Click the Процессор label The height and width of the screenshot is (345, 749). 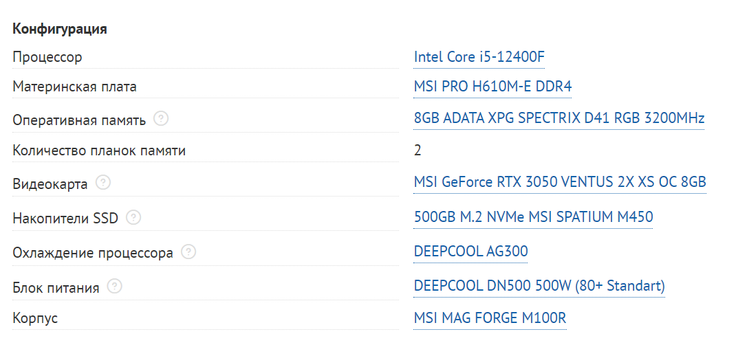pyautogui.click(x=47, y=58)
